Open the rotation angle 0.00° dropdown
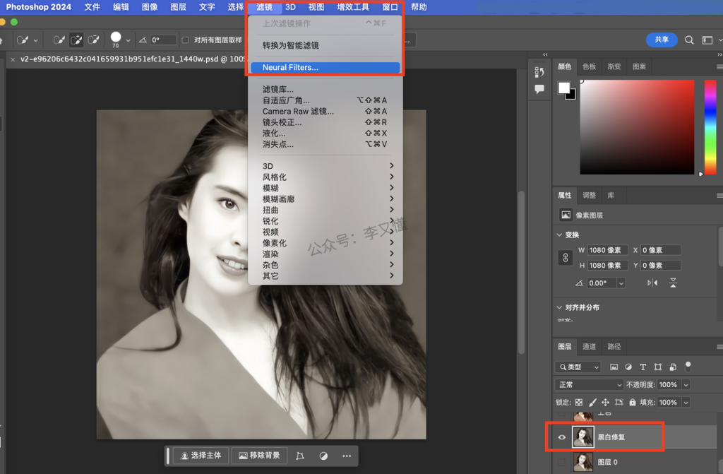Image resolution: width=723 pixels, height=474 pixels. tap(621, 283)
